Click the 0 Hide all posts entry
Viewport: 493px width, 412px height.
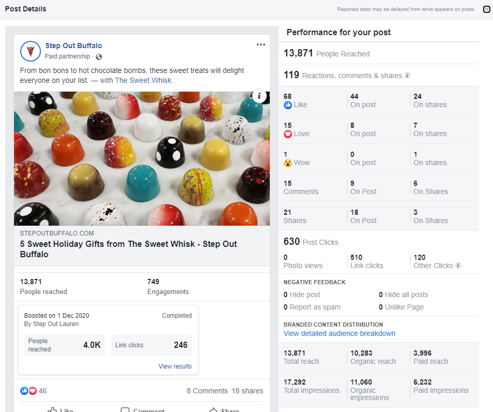(x=403, y=295)
